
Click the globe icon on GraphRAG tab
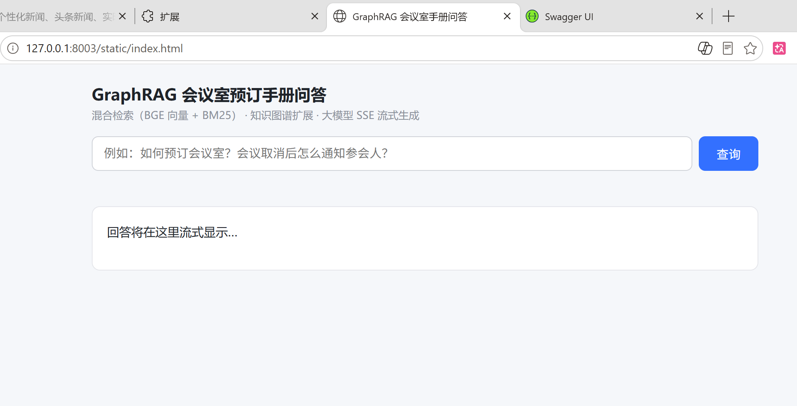pos(340,16)
